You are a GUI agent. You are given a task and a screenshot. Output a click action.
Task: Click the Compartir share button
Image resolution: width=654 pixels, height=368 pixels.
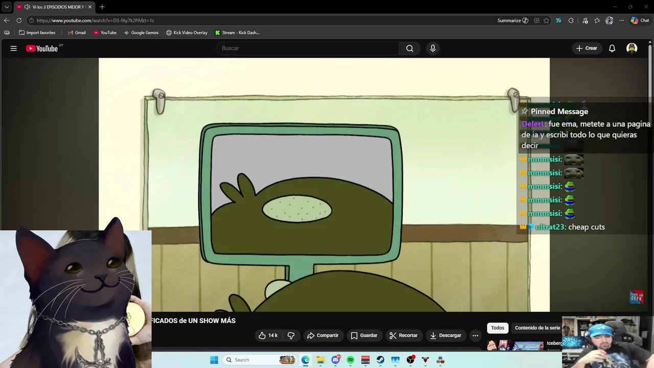click(x=323, y=335)
